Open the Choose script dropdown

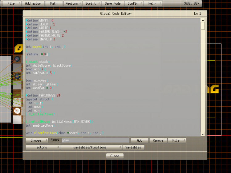tap(37, 140)
